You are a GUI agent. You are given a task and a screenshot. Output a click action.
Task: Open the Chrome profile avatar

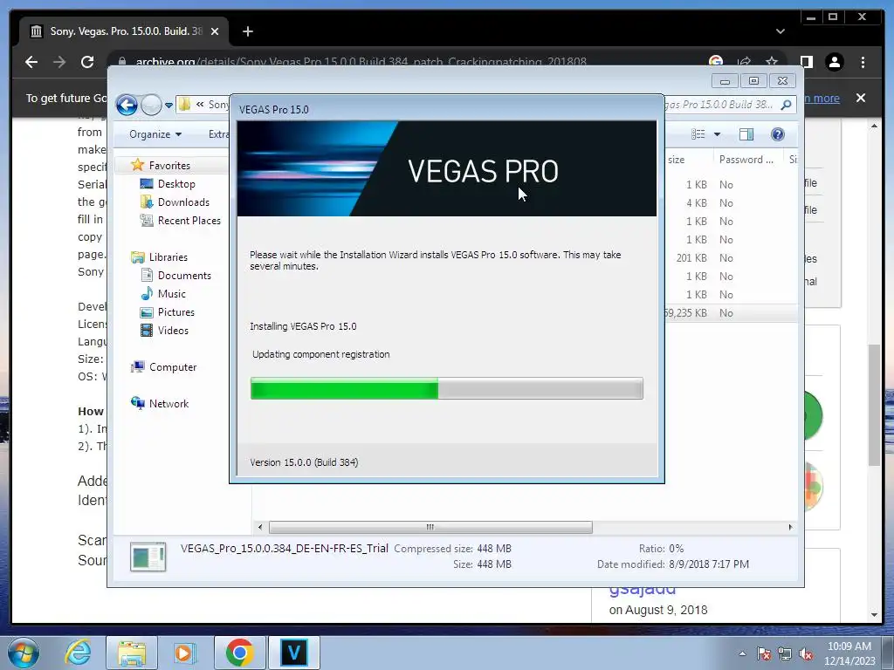pos(834,62)
